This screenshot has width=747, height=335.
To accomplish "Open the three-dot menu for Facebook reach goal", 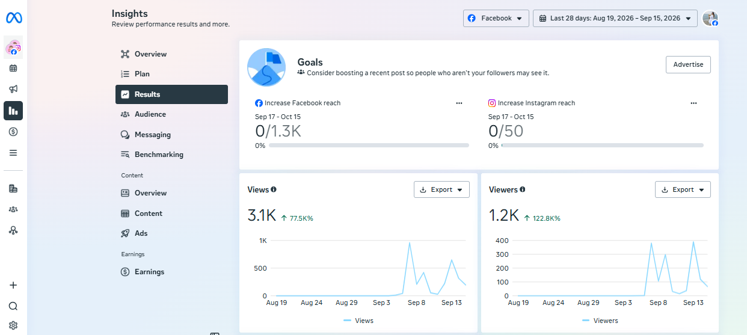I will (x=460, y=103).
